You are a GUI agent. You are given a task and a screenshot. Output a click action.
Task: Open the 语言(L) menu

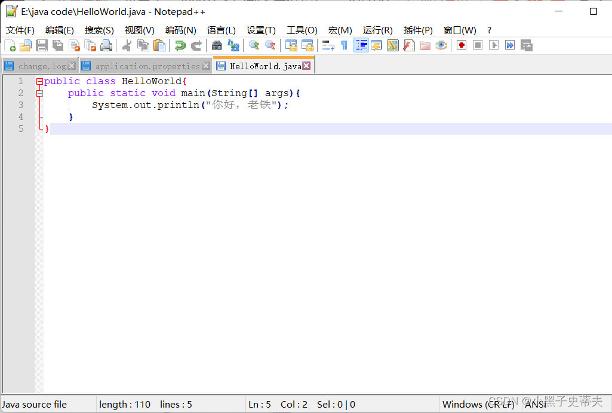coord(222,30)
